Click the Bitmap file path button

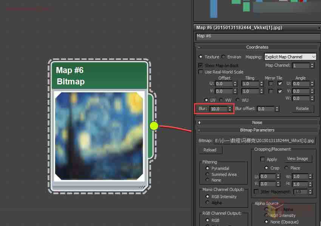(x=264, y=140)
